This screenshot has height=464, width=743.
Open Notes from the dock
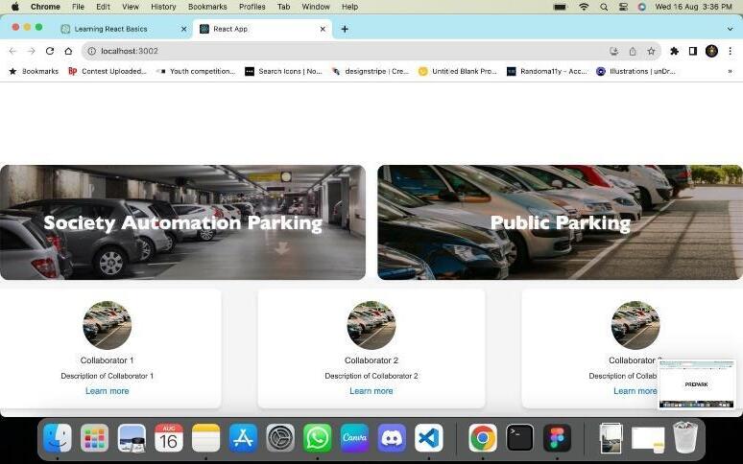pos(205,438)
